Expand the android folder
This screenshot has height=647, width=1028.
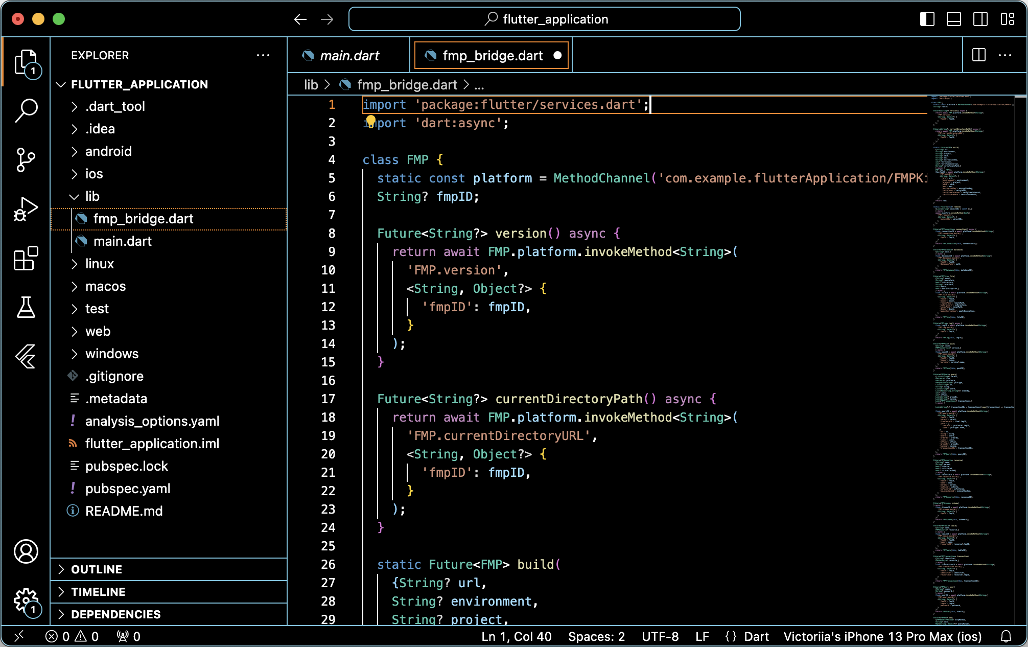[108, 151]
